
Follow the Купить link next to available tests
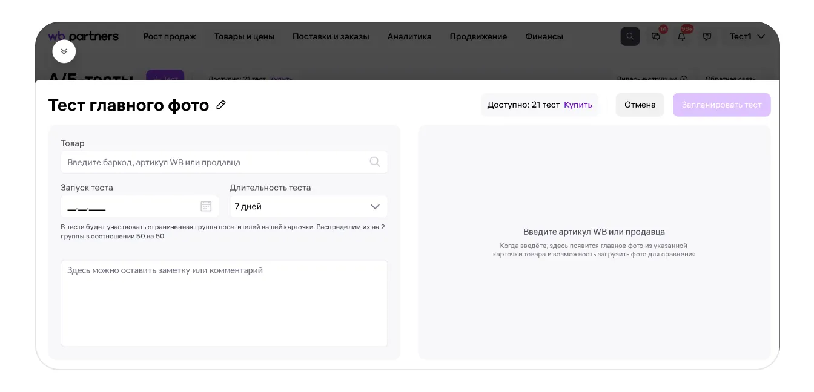point(578,105)
